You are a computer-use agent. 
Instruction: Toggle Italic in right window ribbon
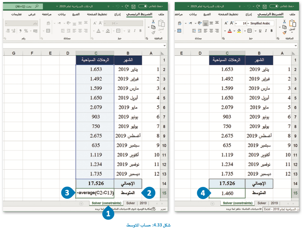(266, 31)
